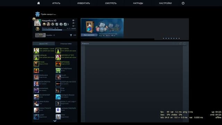Select friend Hooligans Moscow blue avatar
The image size is (222, 125).
(x=66, y=97)
